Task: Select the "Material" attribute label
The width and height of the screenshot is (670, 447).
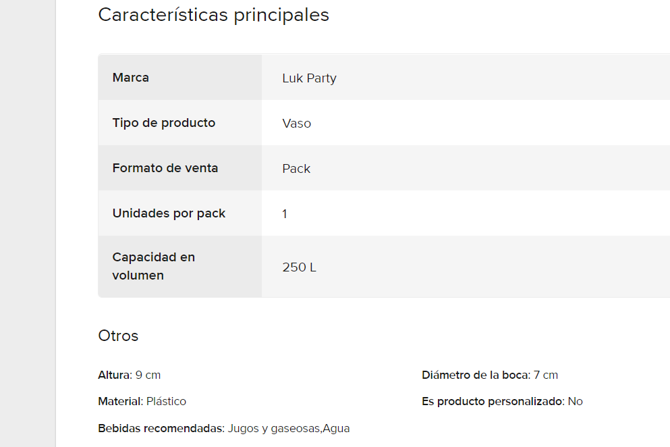Action: click(120, 401)
